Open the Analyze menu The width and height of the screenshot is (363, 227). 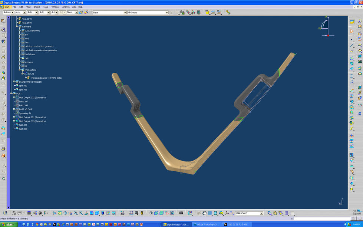coord(66,7)
